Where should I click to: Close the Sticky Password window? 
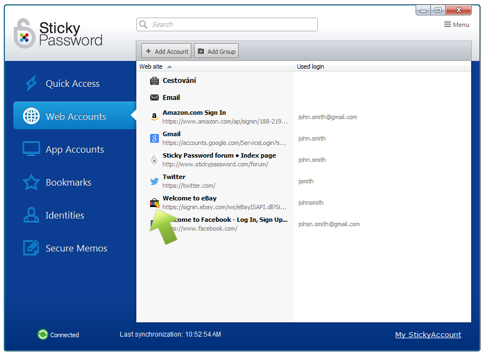pyautogui.click(x=459, y=10)
